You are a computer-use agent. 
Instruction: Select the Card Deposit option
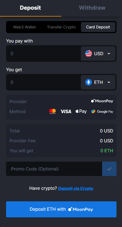pyautogui.click(x=98, y=27)
